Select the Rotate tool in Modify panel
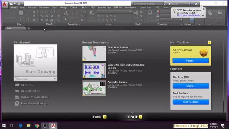Image resolution: width=229 pixels, height=129 pixels. pyautogui.click(x=47, y=12)
